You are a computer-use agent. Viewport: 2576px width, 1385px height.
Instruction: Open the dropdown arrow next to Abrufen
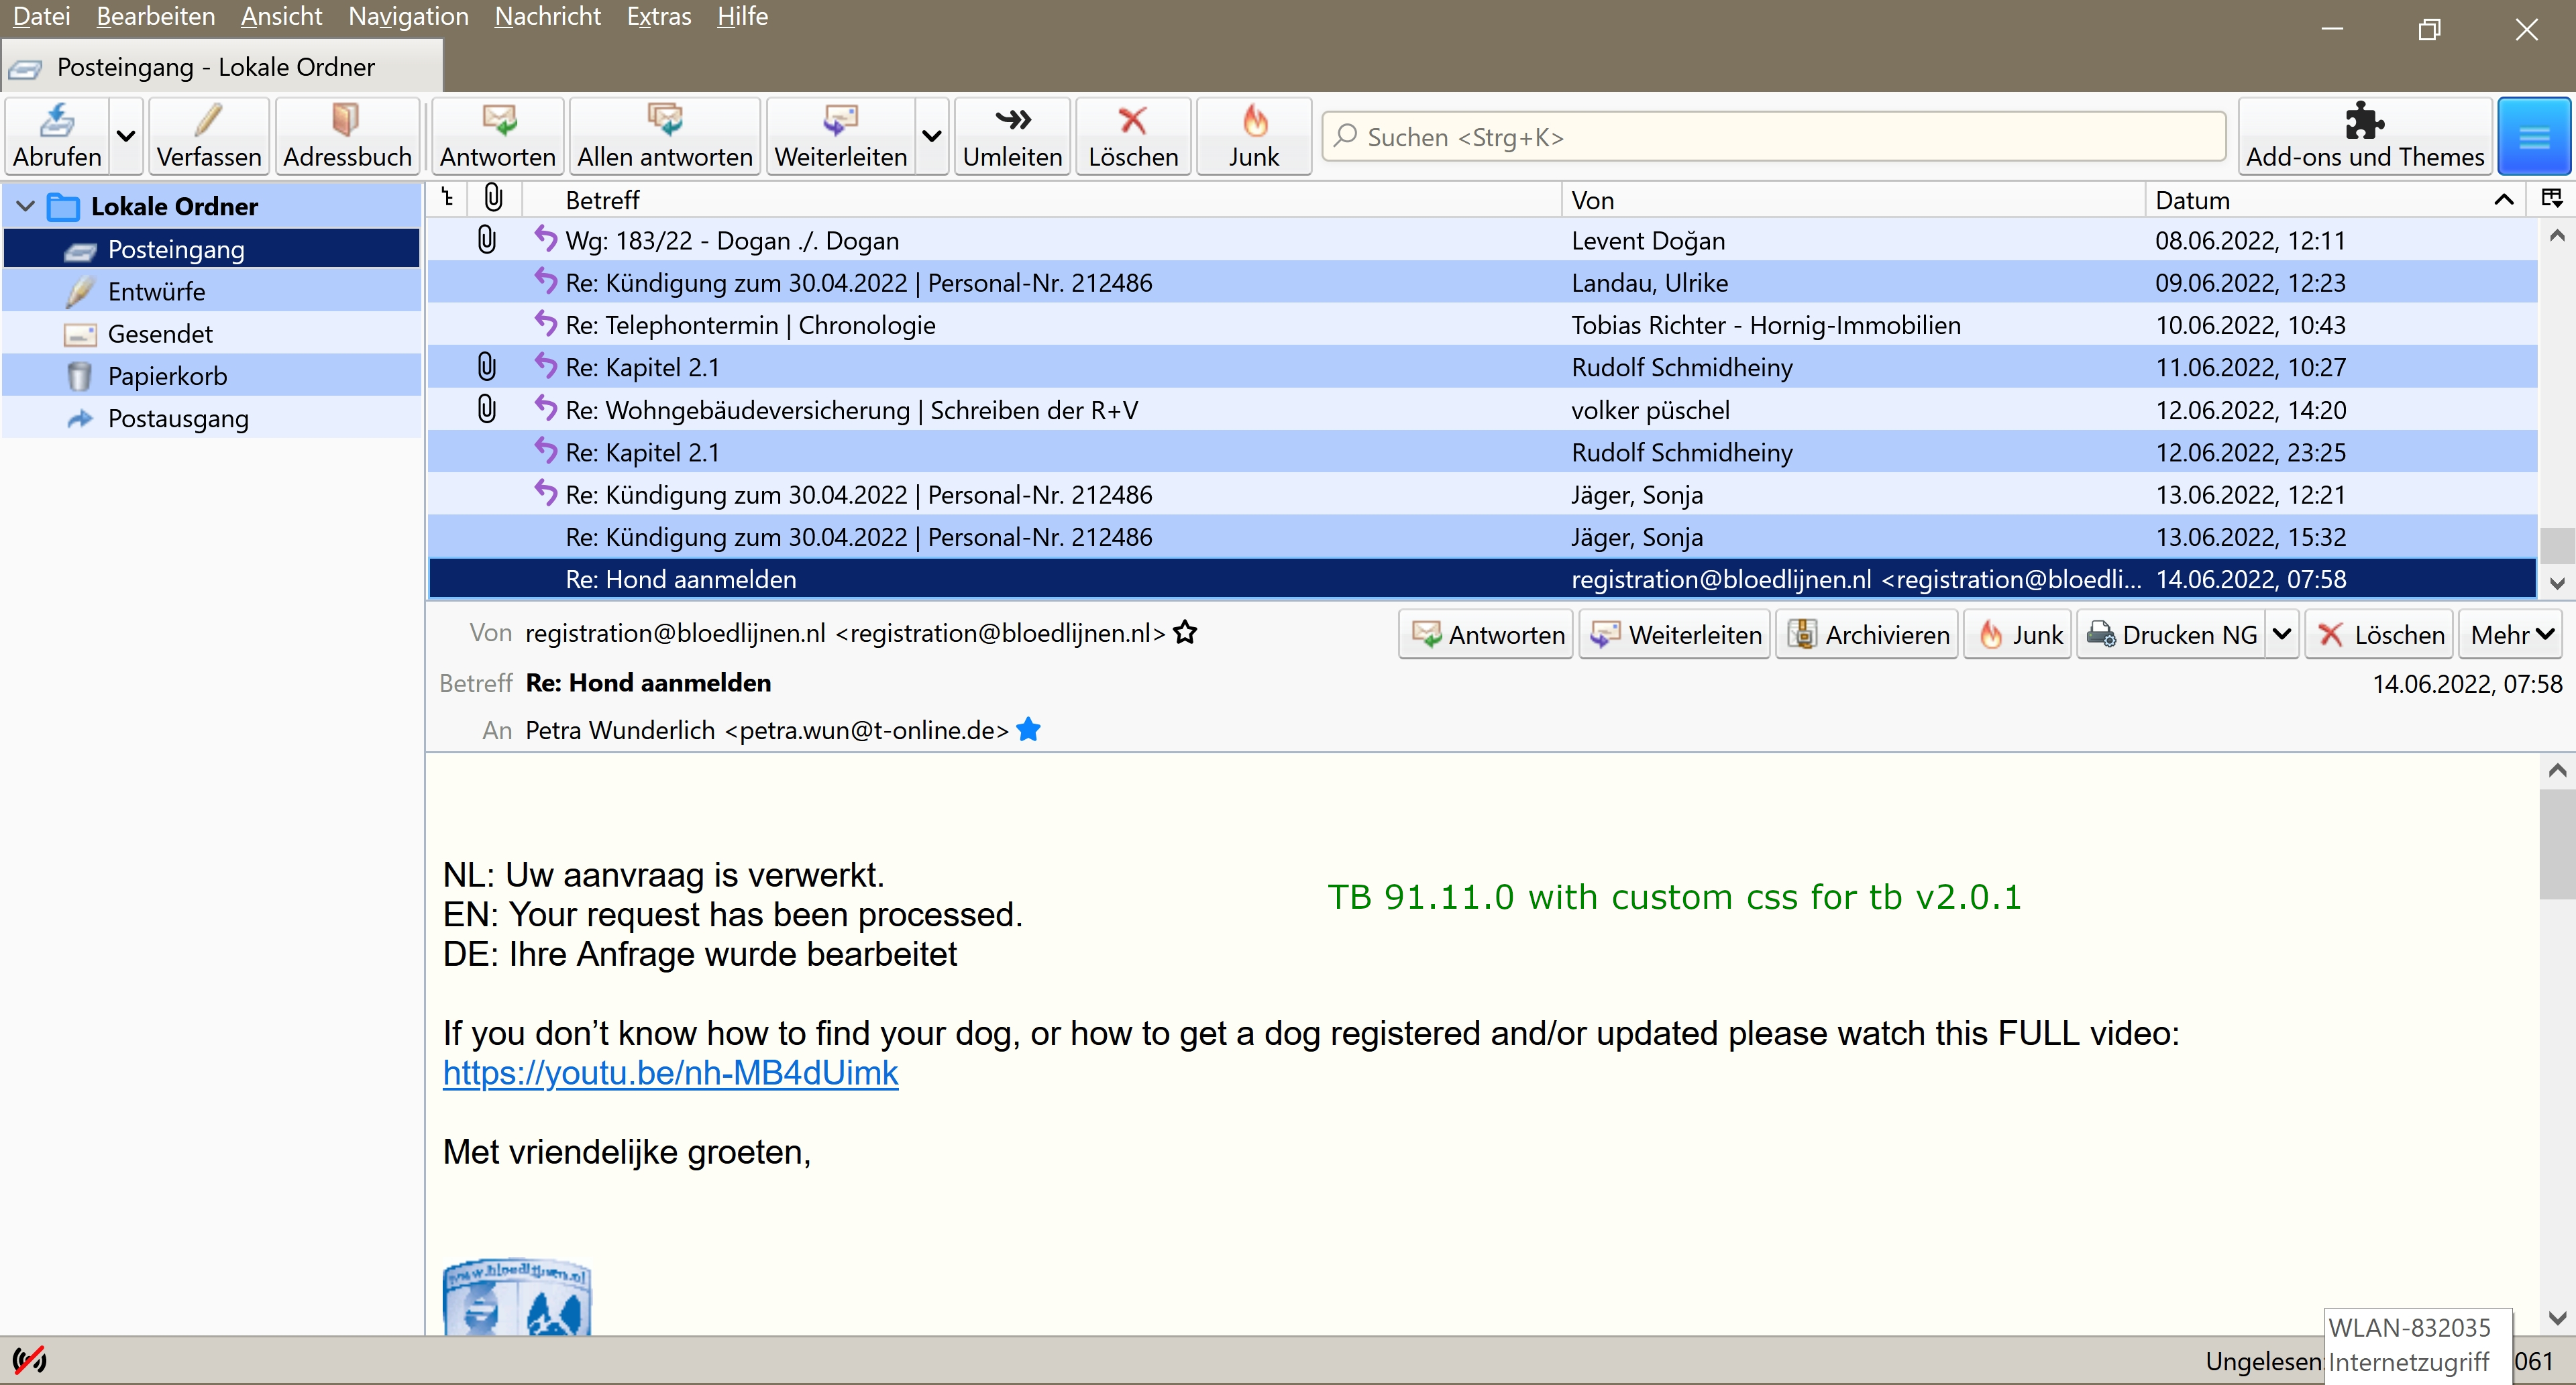(x=126, y=137)
